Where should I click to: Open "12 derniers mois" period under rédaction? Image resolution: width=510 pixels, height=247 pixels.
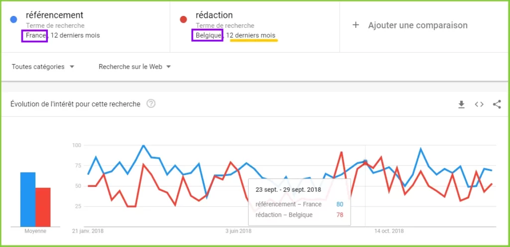point(250,35)
